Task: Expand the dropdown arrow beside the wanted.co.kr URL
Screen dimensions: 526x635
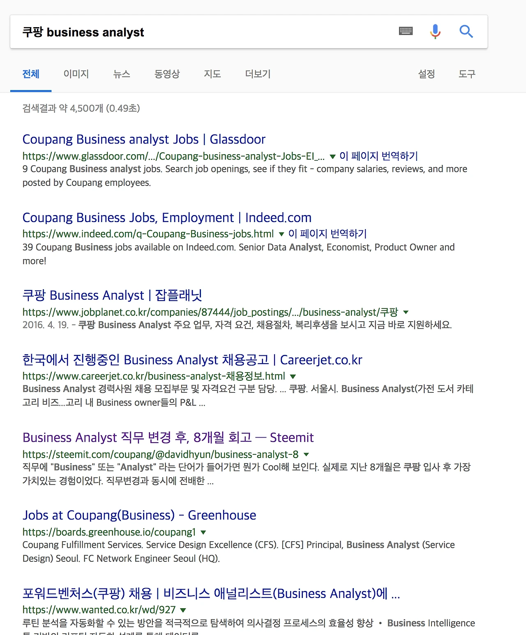Action: 183,610
